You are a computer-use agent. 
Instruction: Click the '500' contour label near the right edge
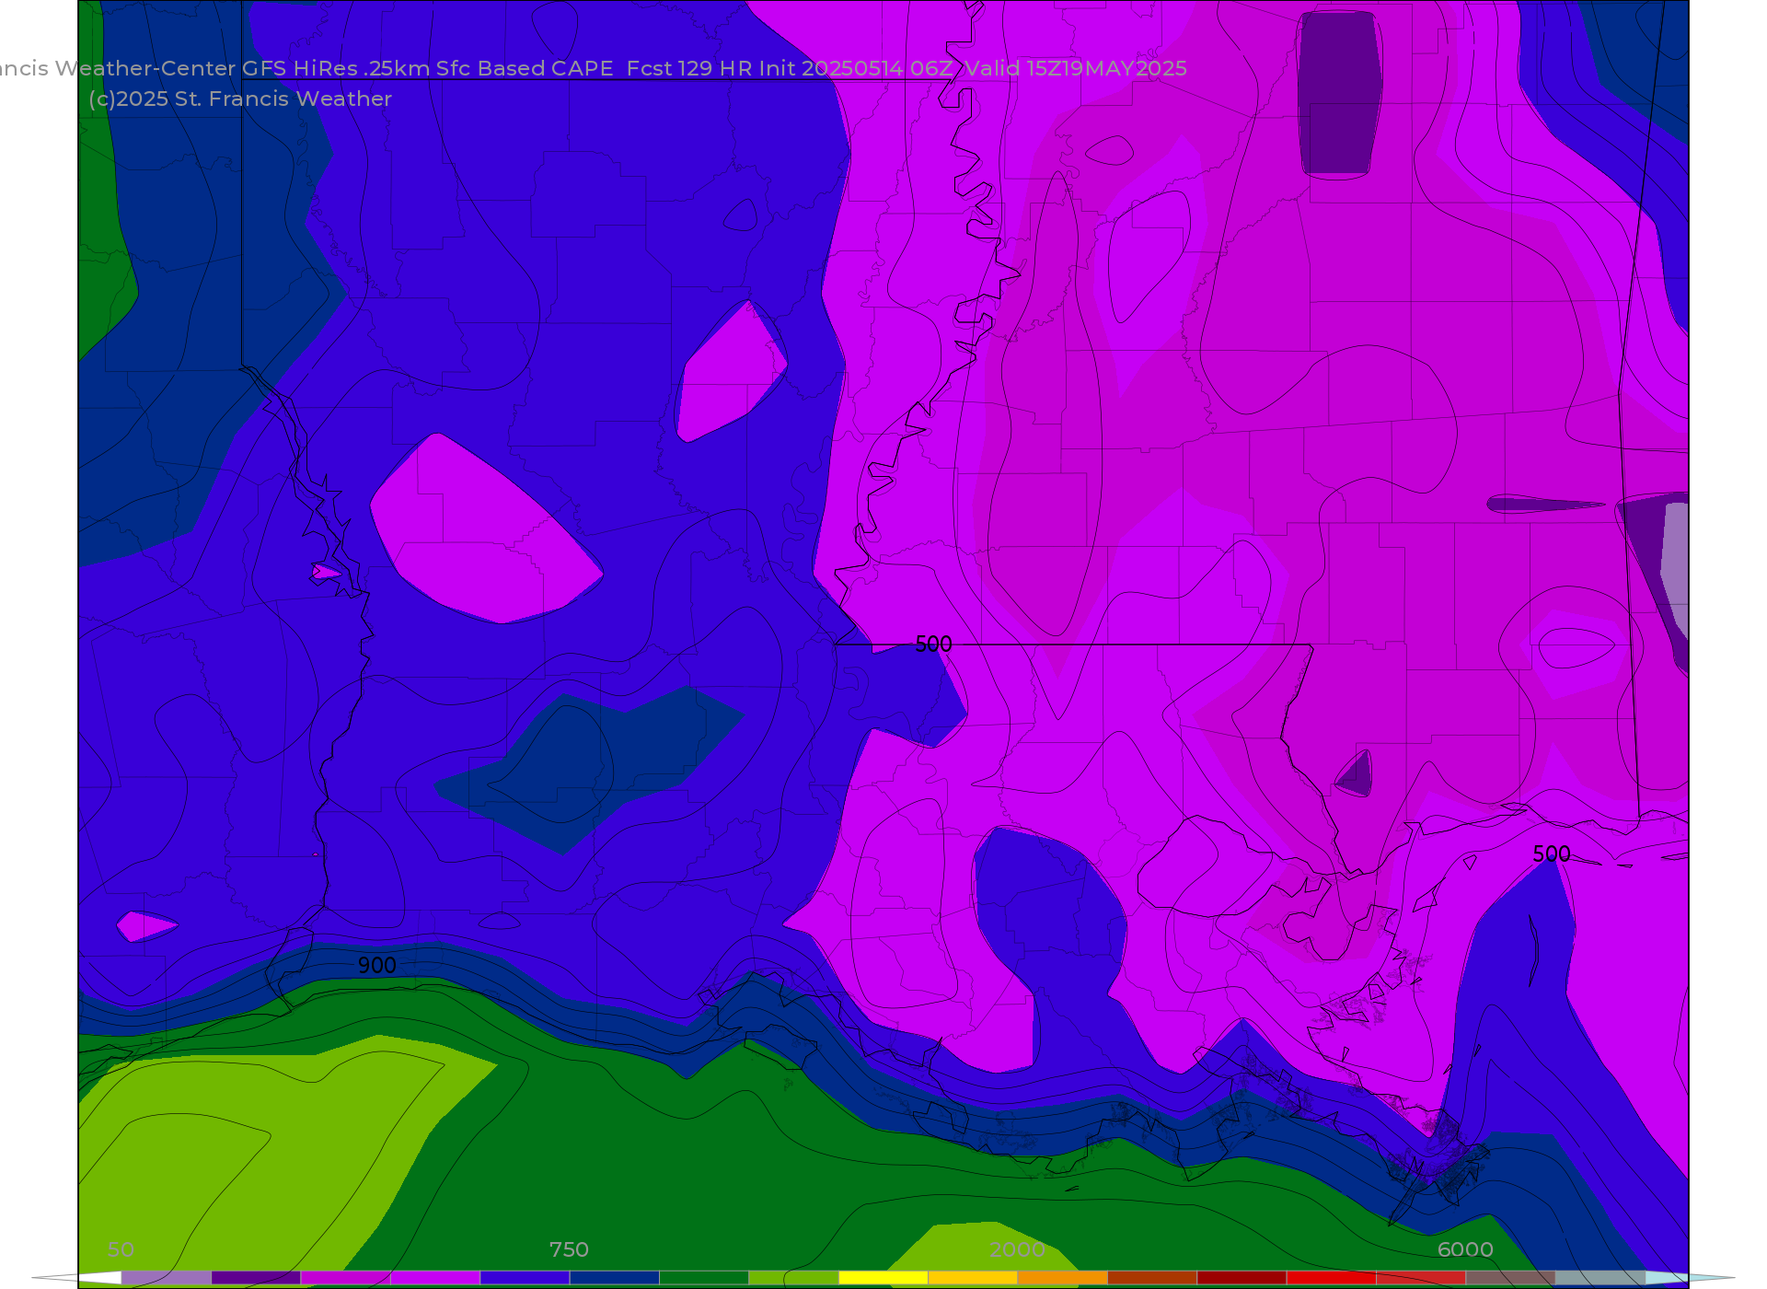click(1552, 854)
